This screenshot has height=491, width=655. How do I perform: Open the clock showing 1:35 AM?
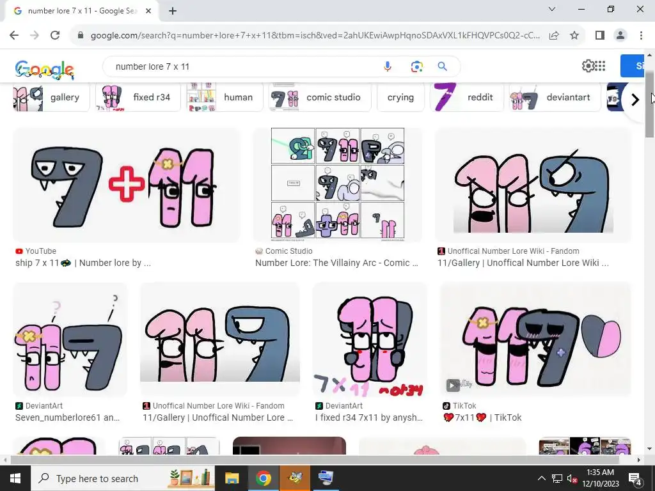coord(600,478)
